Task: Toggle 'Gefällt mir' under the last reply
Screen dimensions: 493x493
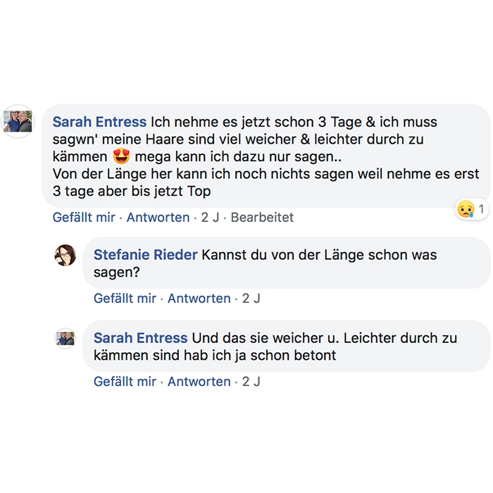Action: pos(125,382)
